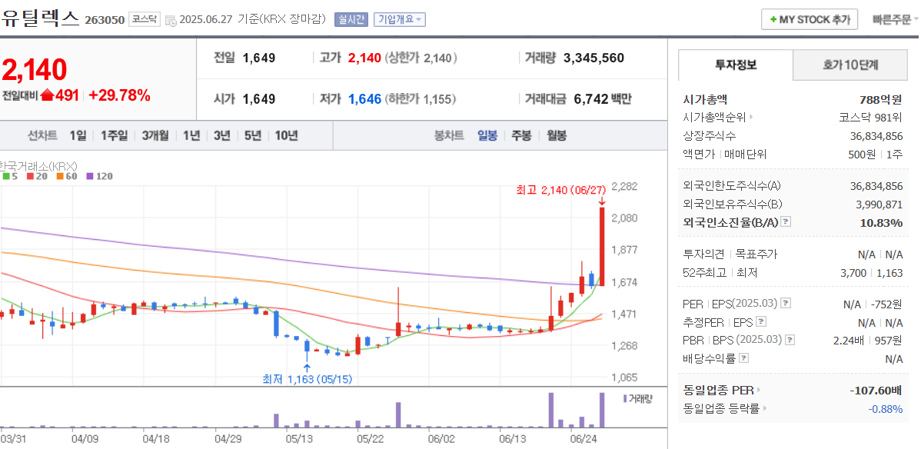Click the -107.60배 industry PER value
The image size is (921, 449).
click(876, 390)
